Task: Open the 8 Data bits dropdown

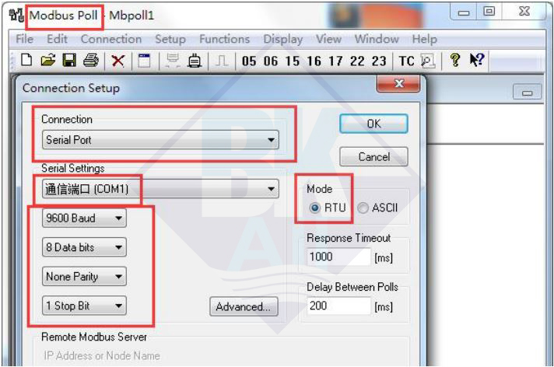Action: (84, 247)
